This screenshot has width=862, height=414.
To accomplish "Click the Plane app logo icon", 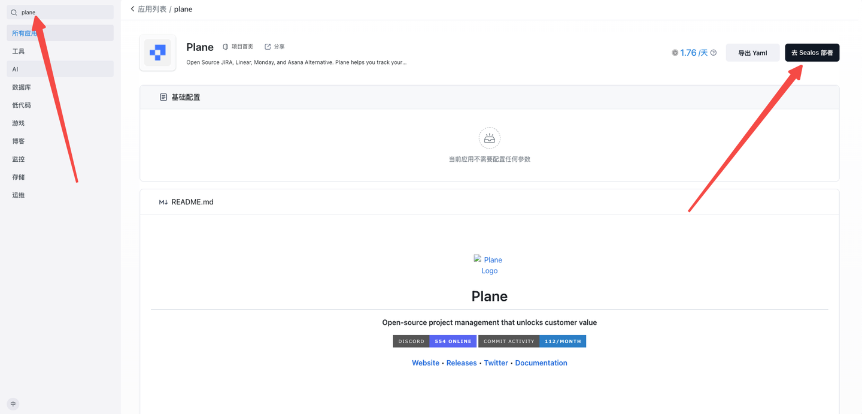I will click(157, 53).
